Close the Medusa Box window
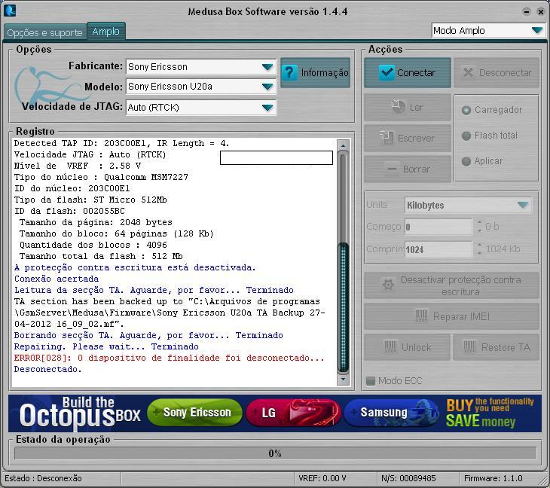The width and height of the screenshot is (550, 488). click(541, 11)
